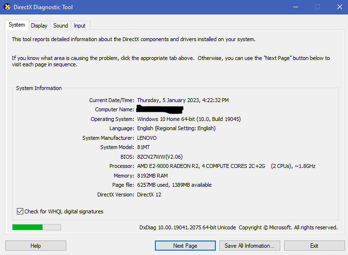Click the 8192MB RAM memory value
348x255 pixels.
pos(153,176)
